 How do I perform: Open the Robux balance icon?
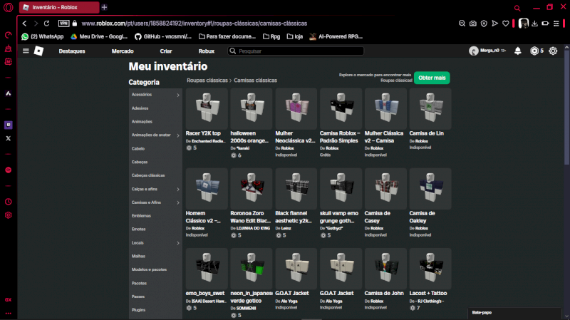[x=534, y=51]
